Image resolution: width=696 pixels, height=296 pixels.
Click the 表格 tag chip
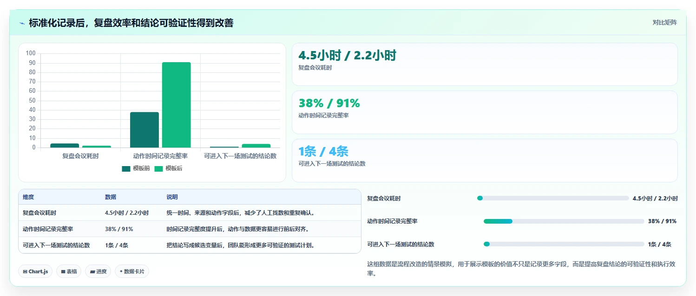point(69,271)
